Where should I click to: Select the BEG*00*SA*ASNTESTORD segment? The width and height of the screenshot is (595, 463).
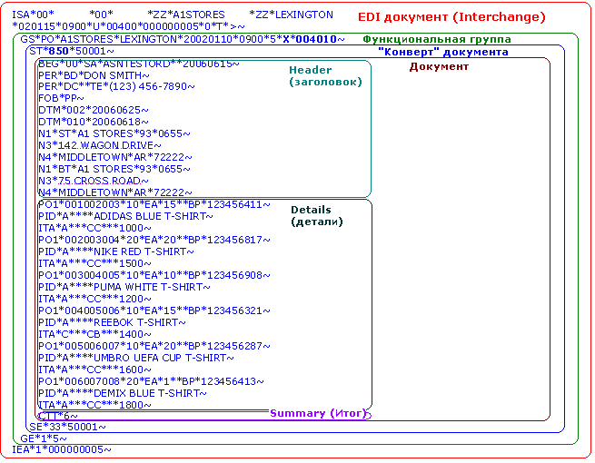tap(138, 64)
